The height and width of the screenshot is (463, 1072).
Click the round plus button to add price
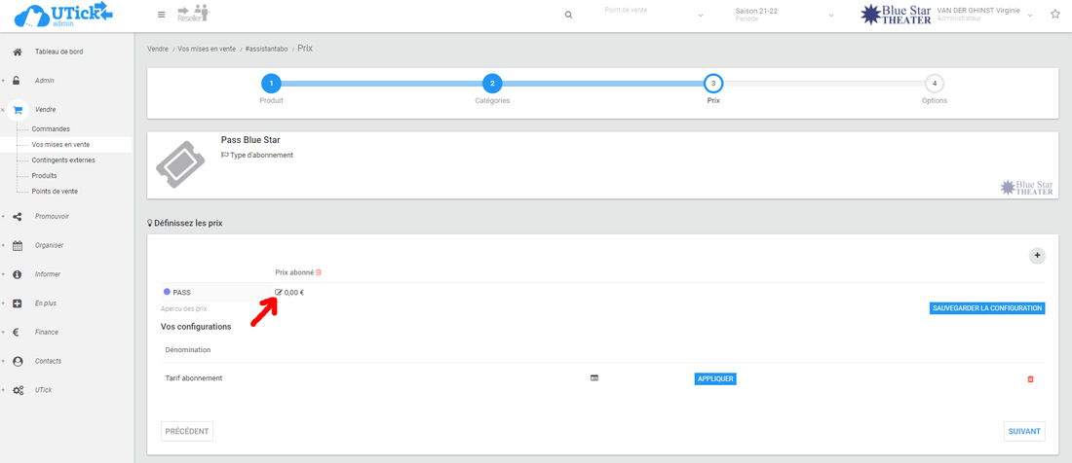pyautogui.click(x=1037, y=256)
